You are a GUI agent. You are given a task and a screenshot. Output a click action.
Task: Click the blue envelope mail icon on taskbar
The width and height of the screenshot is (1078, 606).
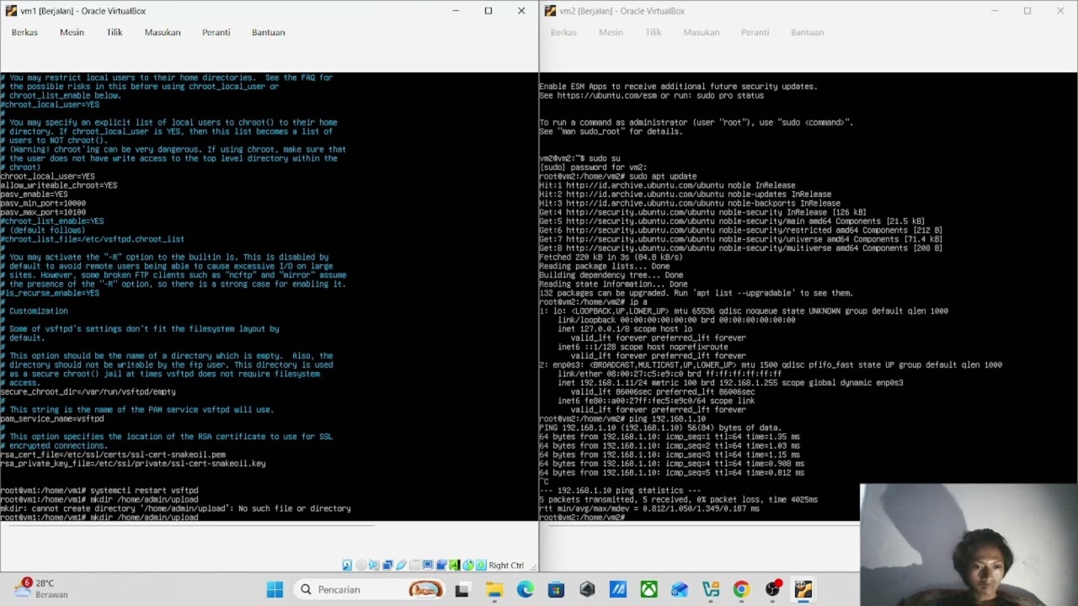click(x=680, y=590)
